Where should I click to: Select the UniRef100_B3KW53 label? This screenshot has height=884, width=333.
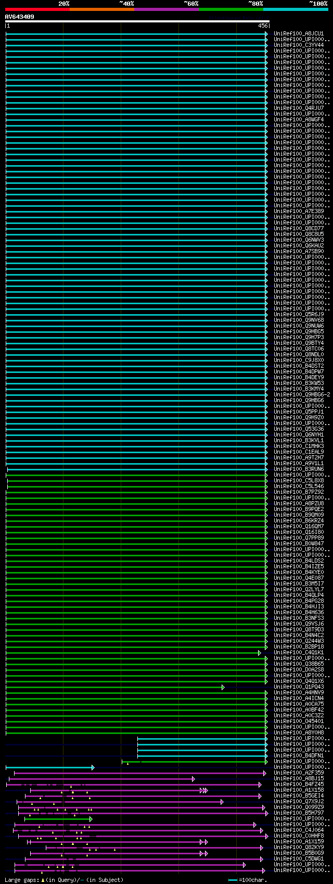[299, 383]
